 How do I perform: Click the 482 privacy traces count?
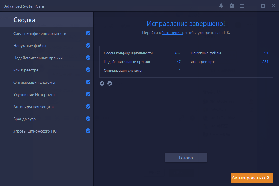coord(178,53)
